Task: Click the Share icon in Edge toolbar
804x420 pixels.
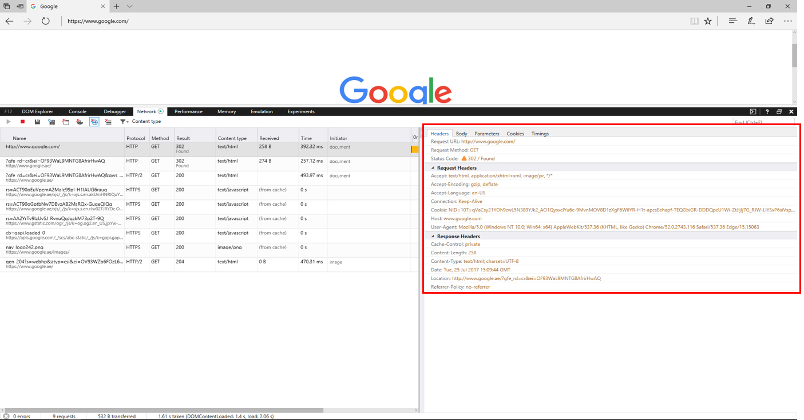Action: point(770,21)
